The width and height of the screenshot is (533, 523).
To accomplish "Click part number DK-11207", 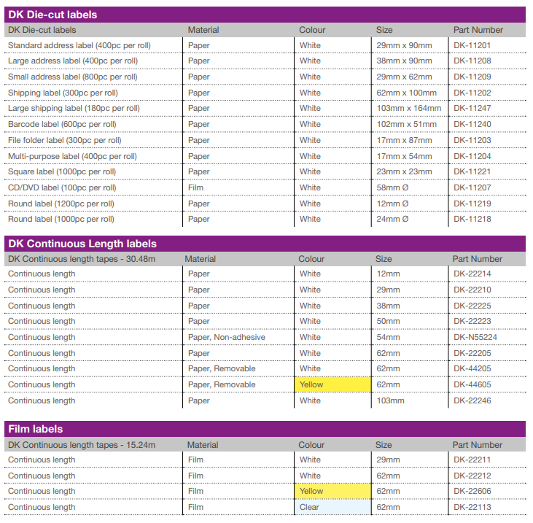I will (x=472, y=187).
